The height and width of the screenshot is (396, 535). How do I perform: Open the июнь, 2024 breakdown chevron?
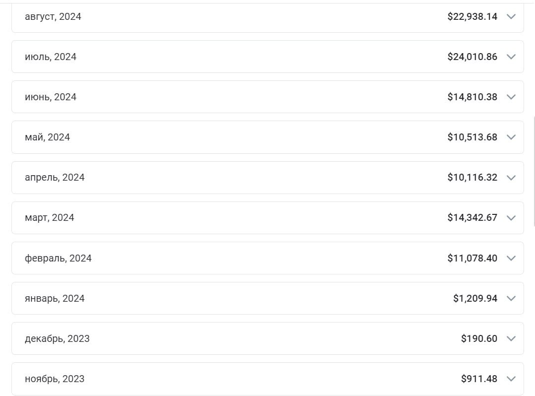pos(511,97)
